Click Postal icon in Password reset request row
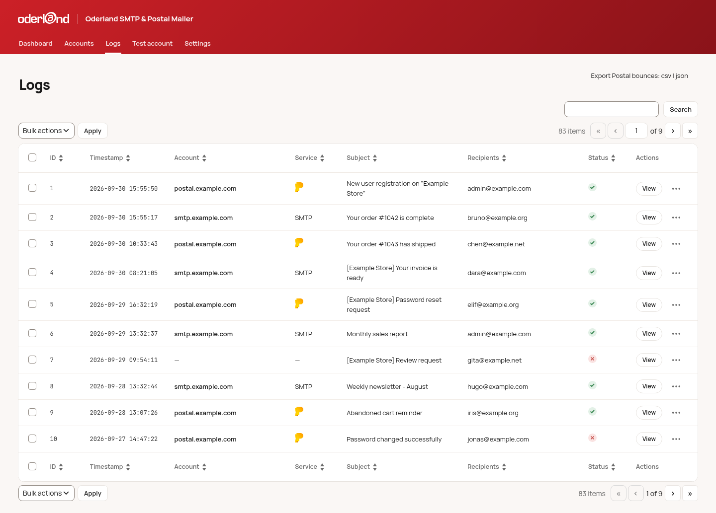 pos(299,303)
